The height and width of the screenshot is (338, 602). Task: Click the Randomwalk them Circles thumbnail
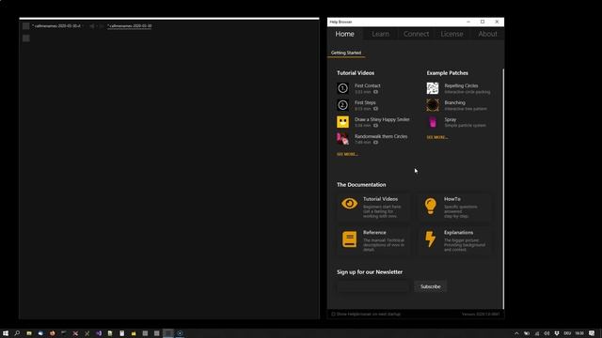342,139
